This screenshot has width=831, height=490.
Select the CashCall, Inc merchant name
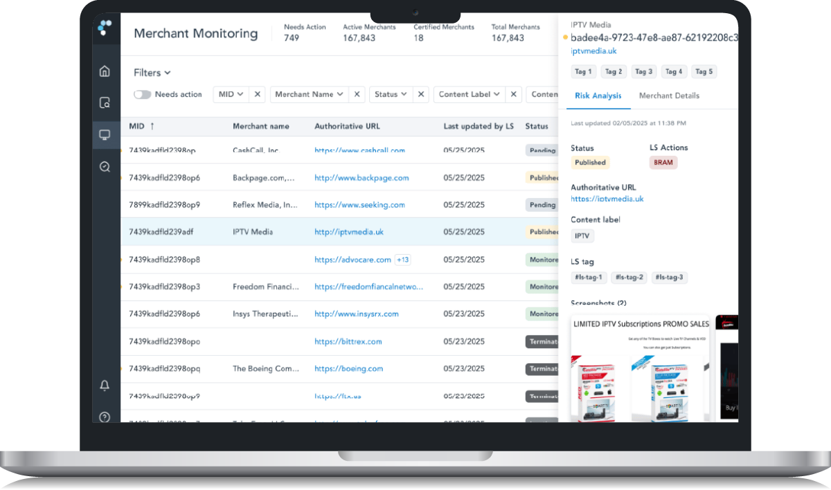(x=256, y=149)
